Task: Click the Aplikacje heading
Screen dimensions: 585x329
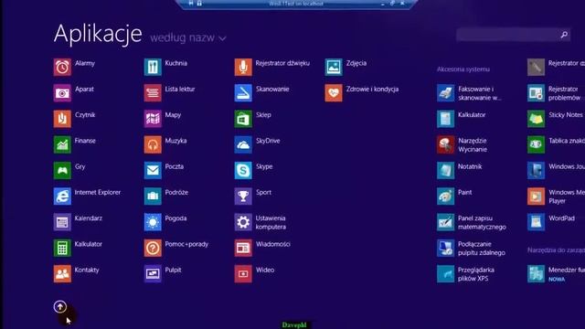Action: pos(98,34)
